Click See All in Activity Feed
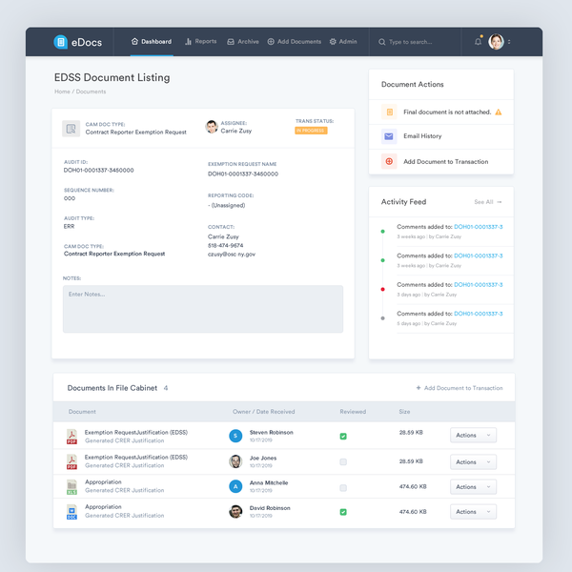 pyautogui.click(x=483, y=202)
